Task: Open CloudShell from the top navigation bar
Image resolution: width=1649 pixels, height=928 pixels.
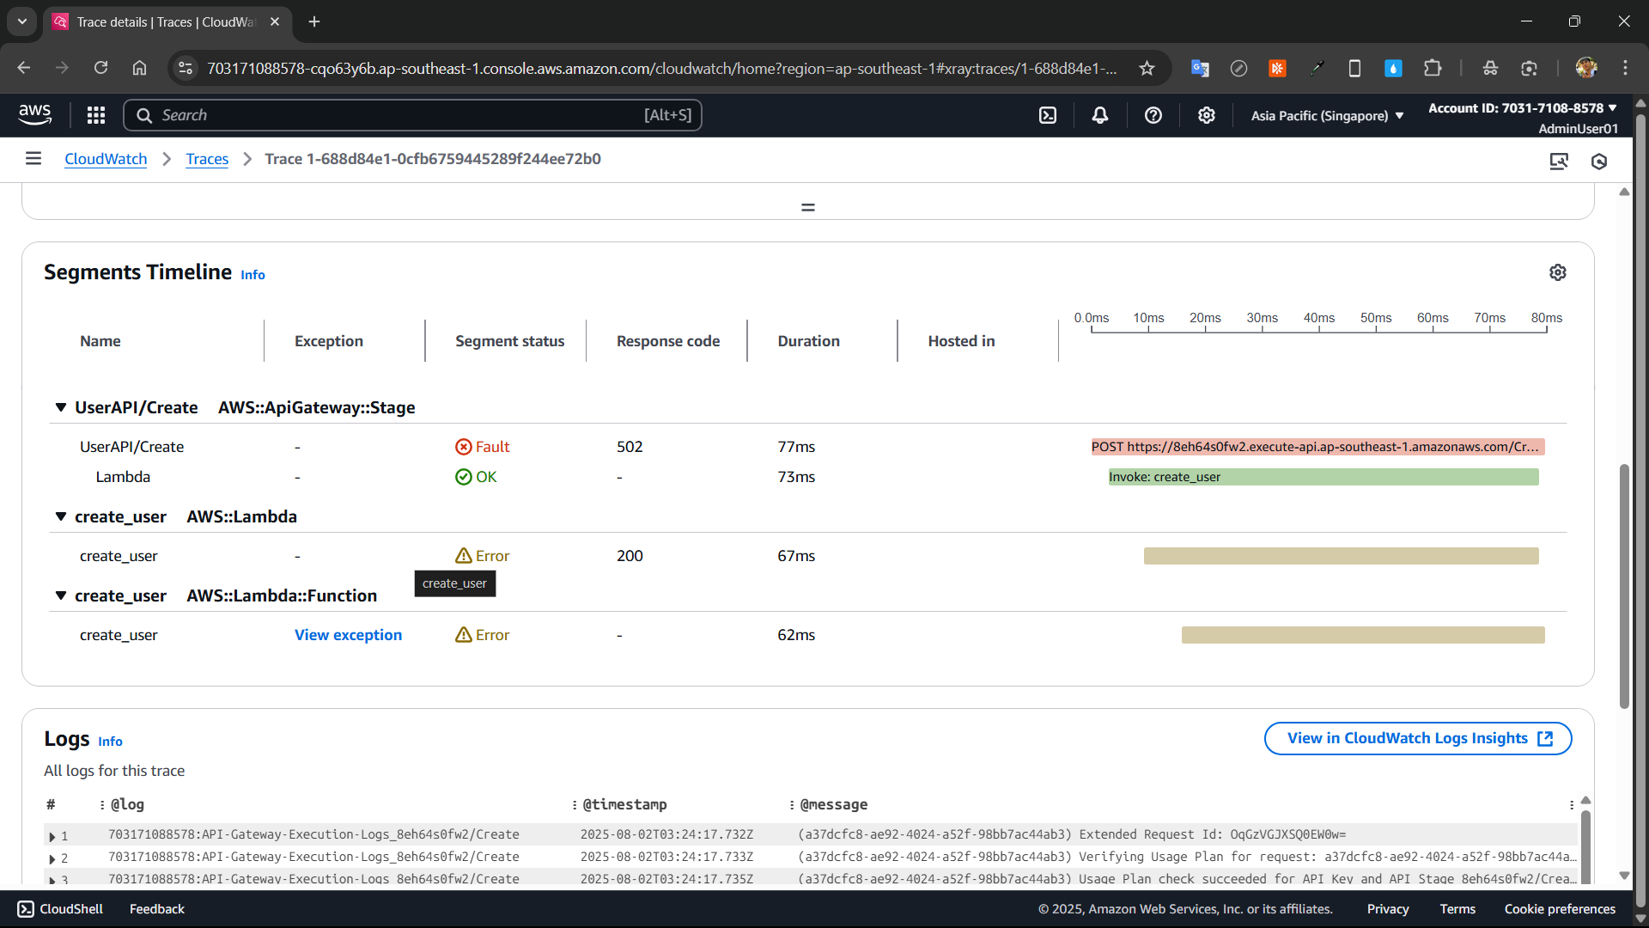Action: (x=1048, y=115)
